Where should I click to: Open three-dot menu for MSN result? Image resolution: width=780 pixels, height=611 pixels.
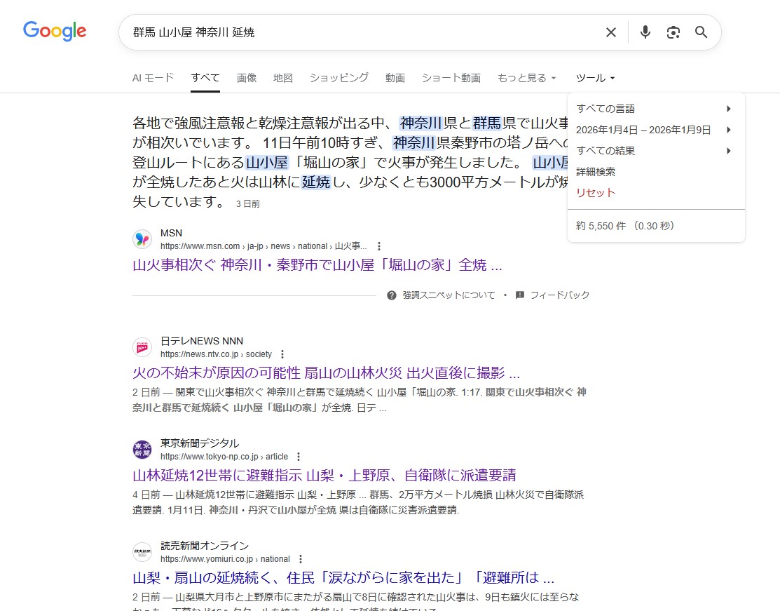(379, 246)
